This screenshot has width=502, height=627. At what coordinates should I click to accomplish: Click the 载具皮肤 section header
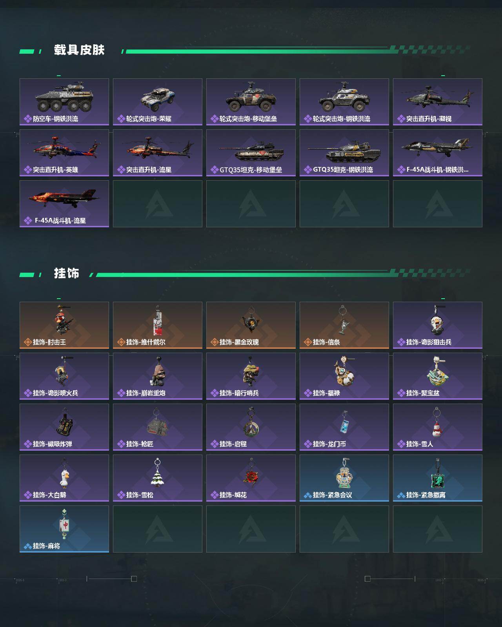coord(79,50)
